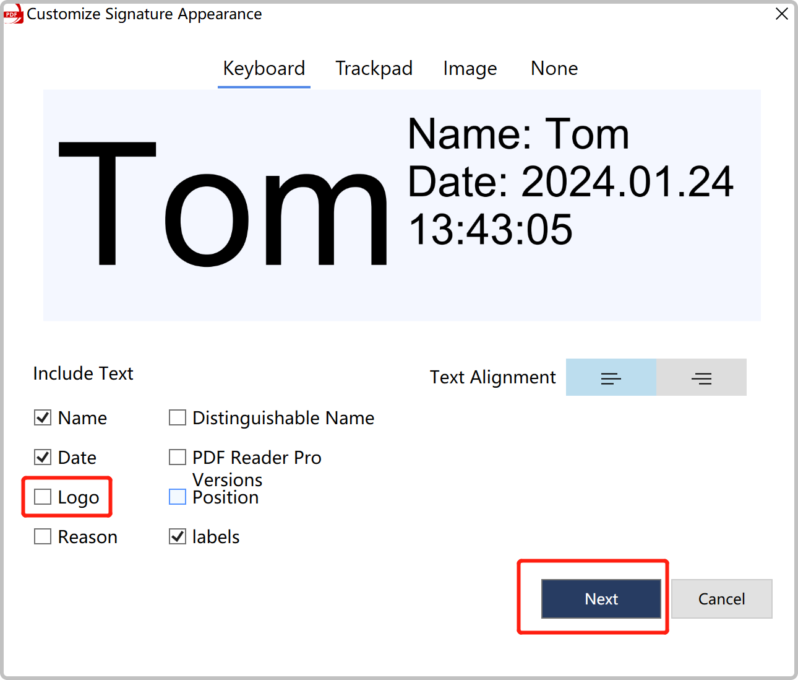
Task: Tick the Distinguishable Name checkbox
Action: 178,418
